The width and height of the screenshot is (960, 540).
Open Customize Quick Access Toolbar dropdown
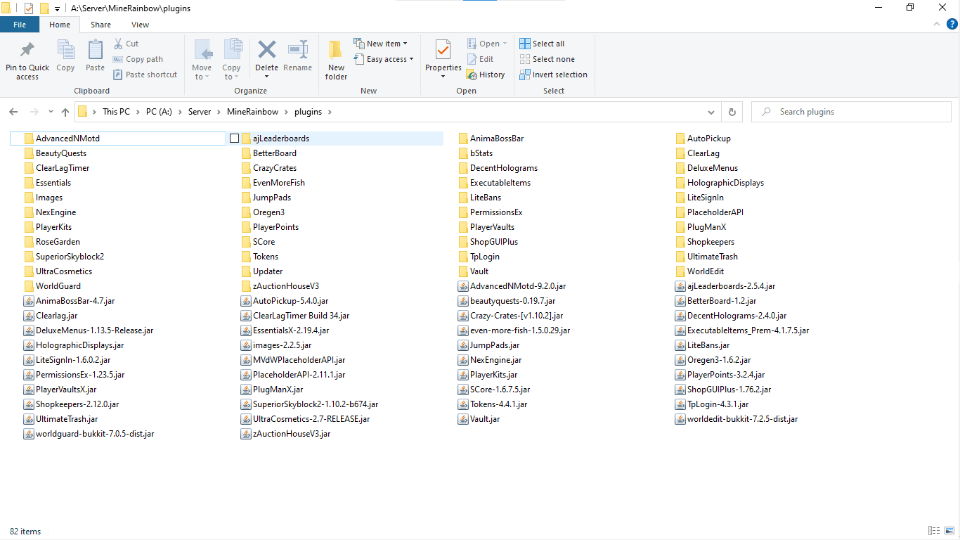click(57, 8)
